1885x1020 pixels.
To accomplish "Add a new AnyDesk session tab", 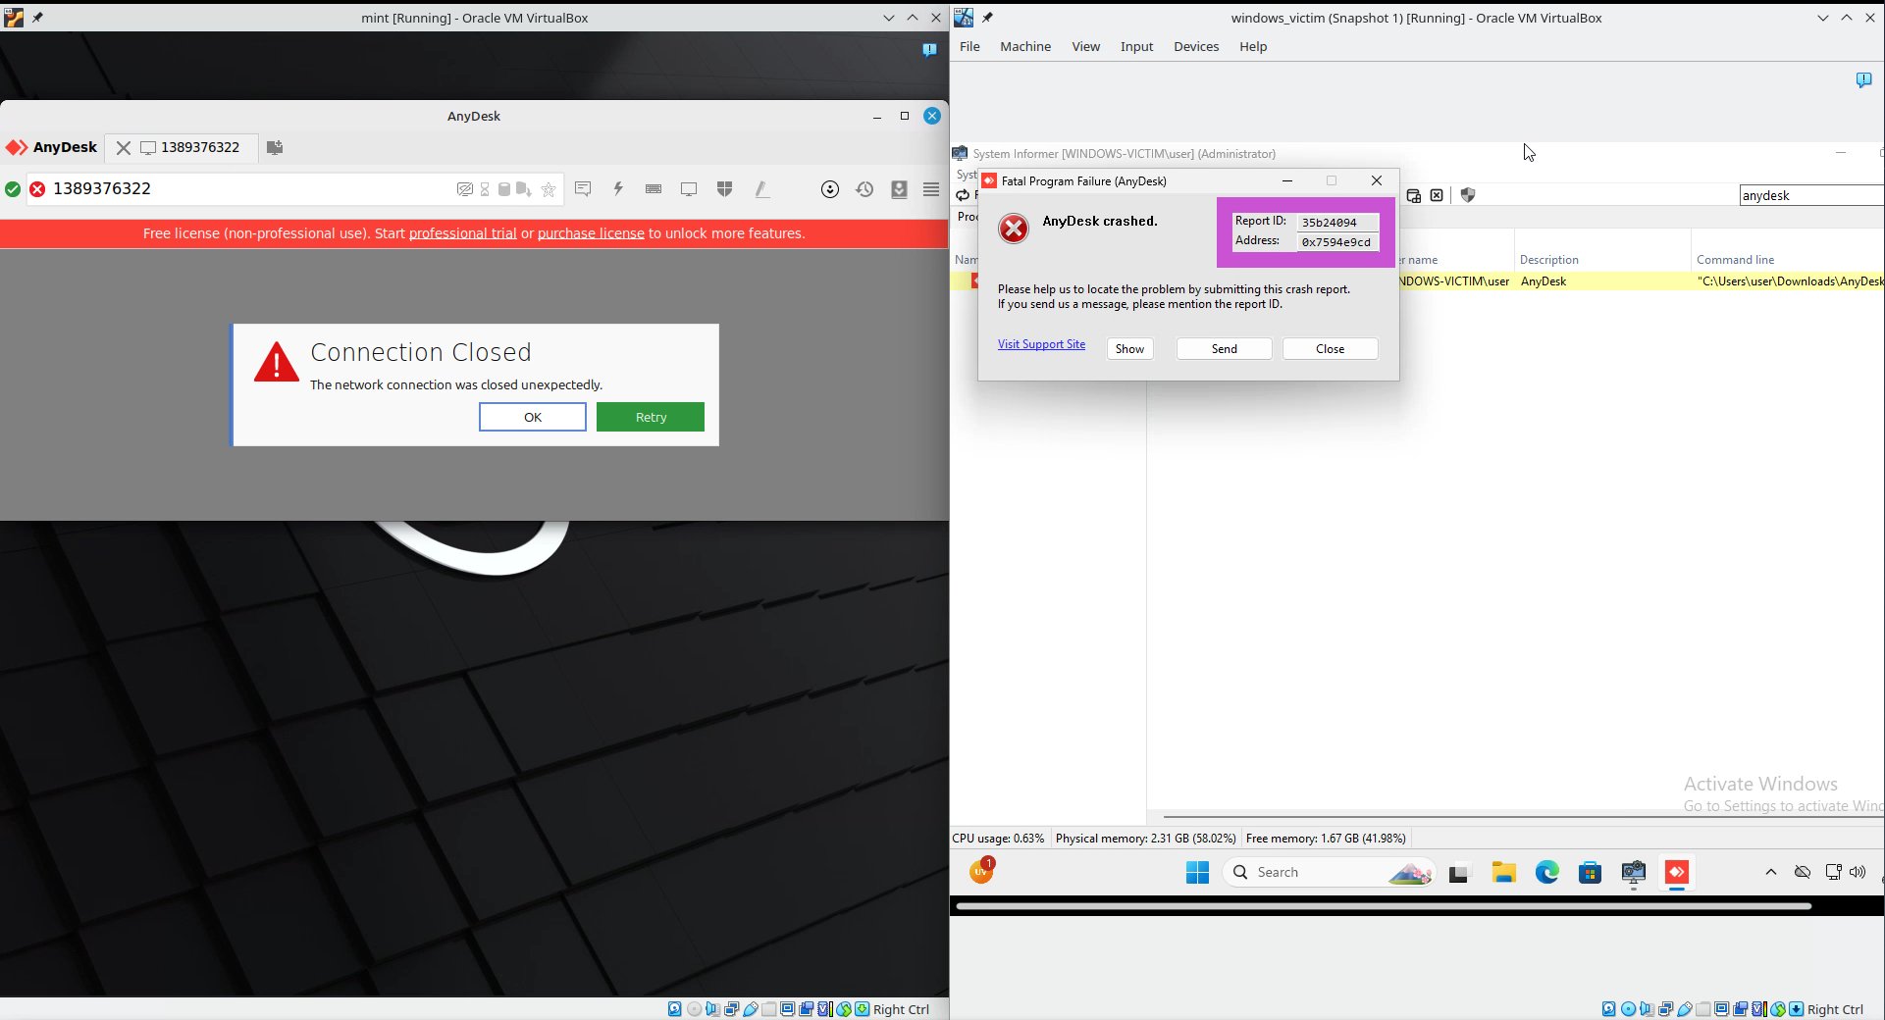I will (x=275, y=147).
